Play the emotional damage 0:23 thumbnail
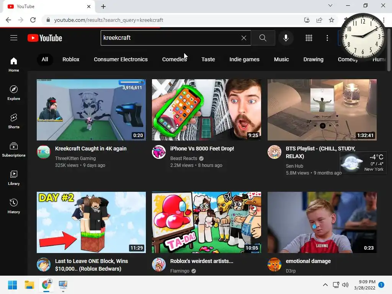This screenshot has width=392, height=294. 322,222
